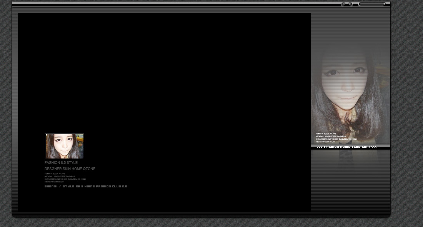The height and width of the screenshot is (227, 423).
Task: Click the word QZONE in the designer line
Action: click(x=89, y=169)
